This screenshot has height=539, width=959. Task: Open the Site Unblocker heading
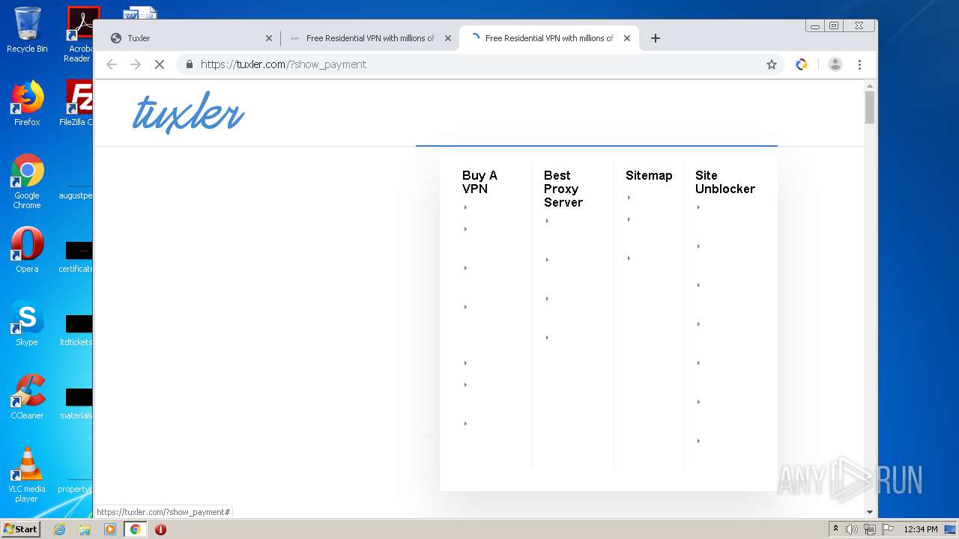tap(724, 182)
